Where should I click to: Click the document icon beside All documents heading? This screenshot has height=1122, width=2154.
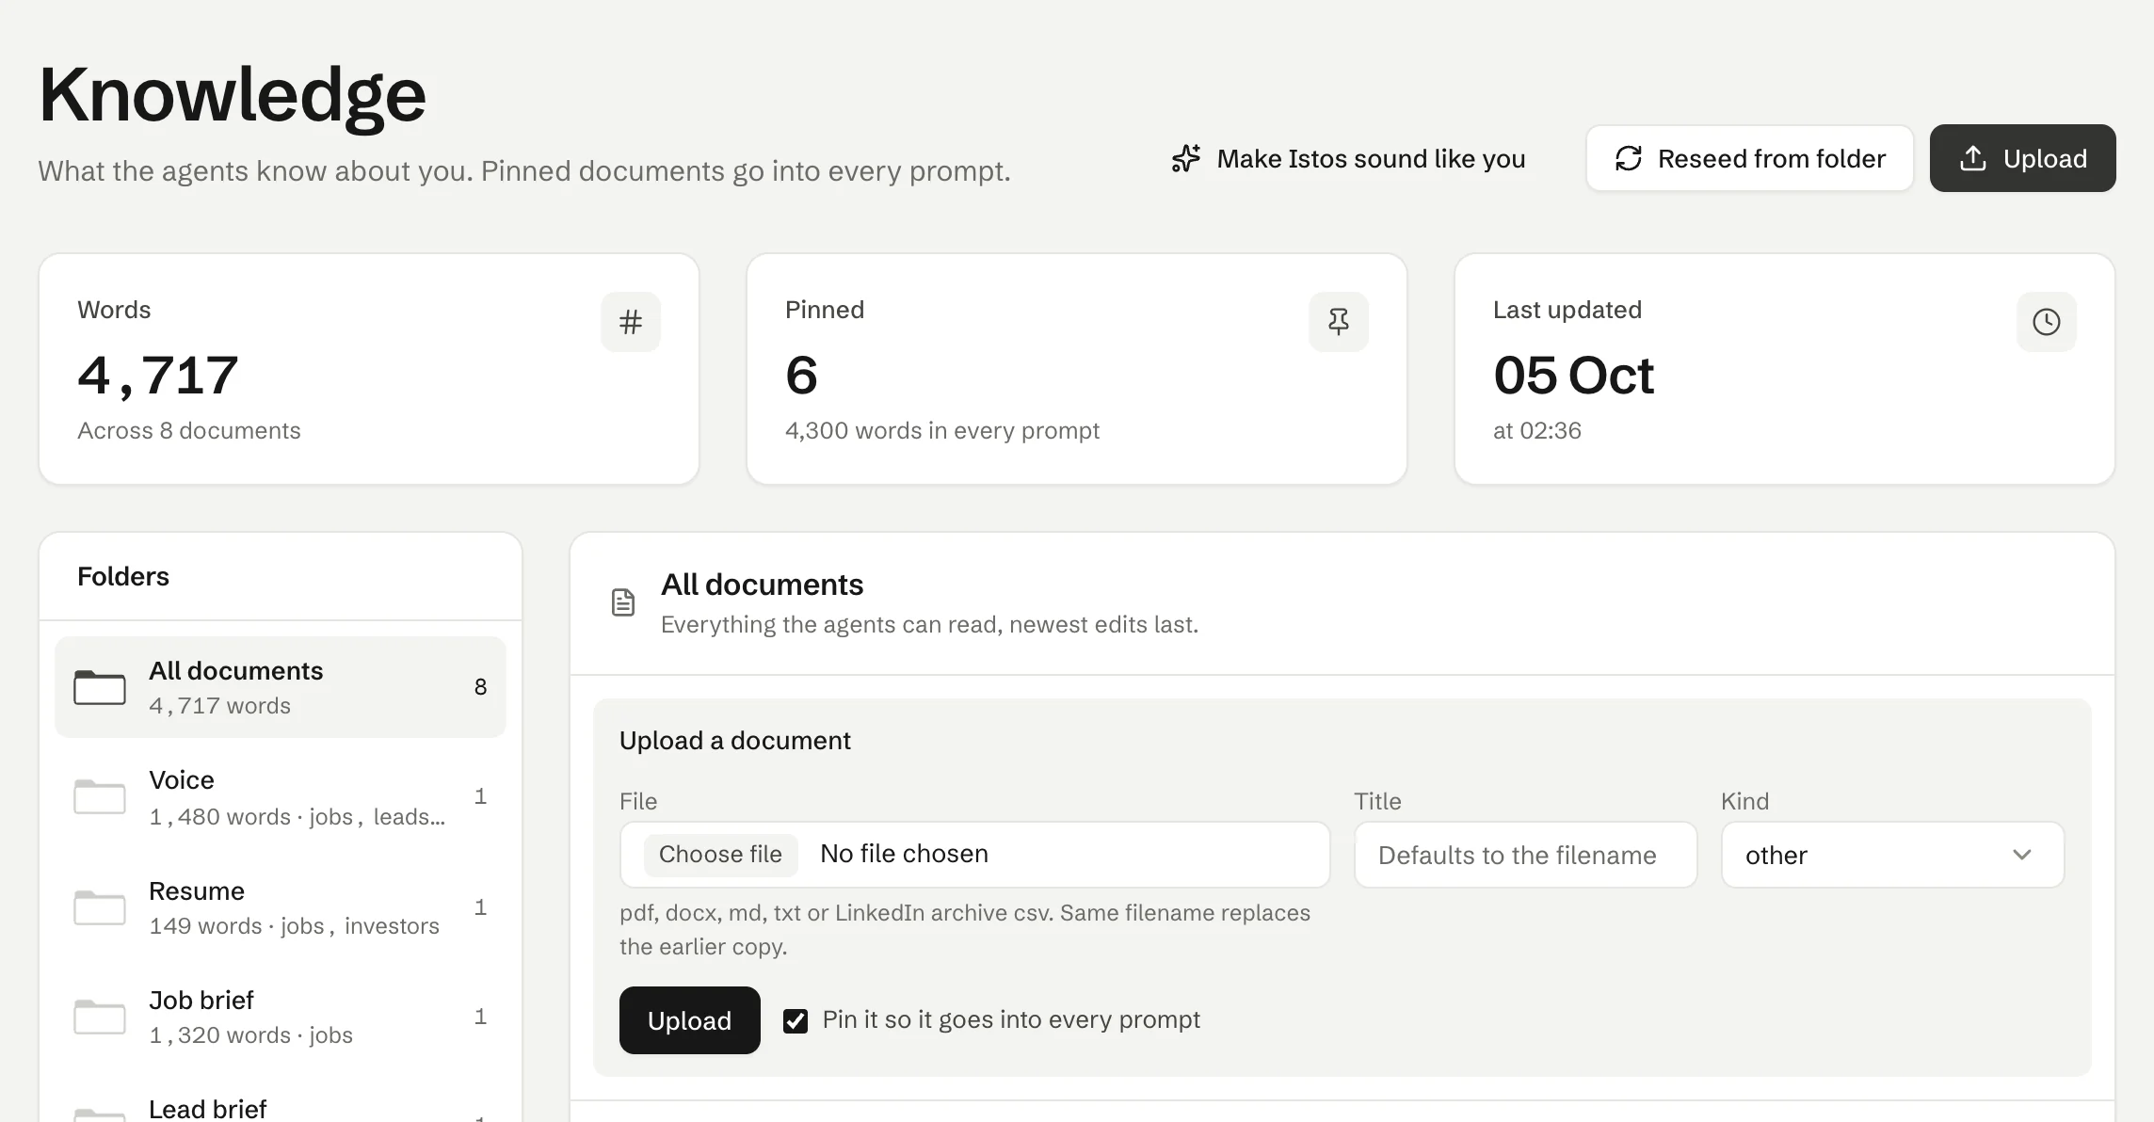point(623,602)
